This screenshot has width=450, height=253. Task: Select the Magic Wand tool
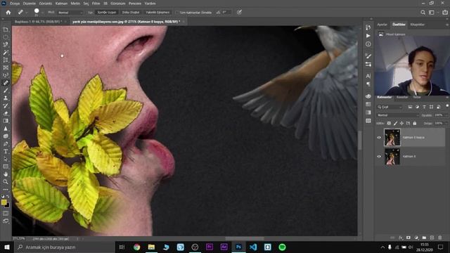[6, 53]
